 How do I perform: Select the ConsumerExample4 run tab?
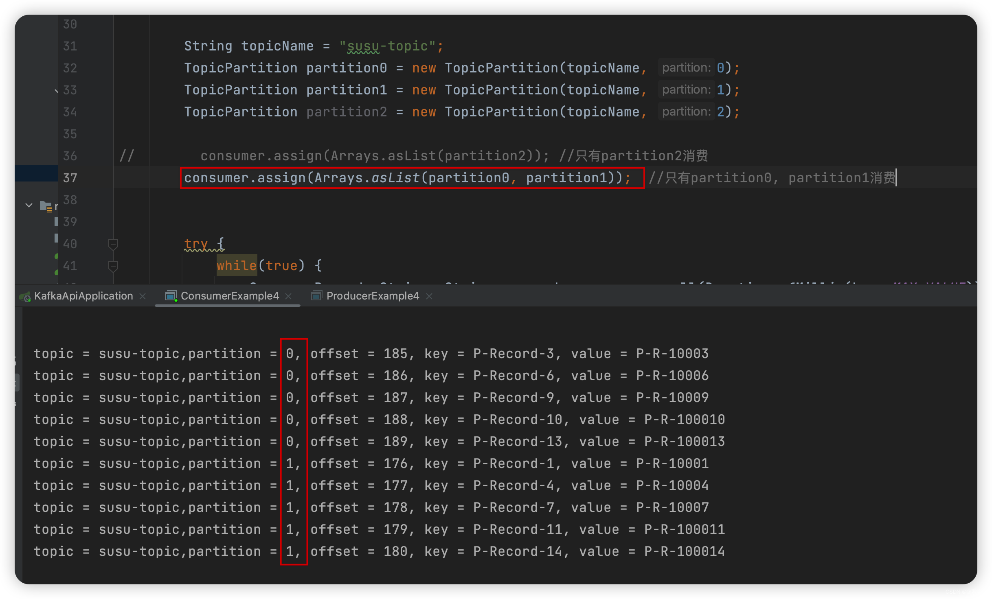[x=230, y=296]
